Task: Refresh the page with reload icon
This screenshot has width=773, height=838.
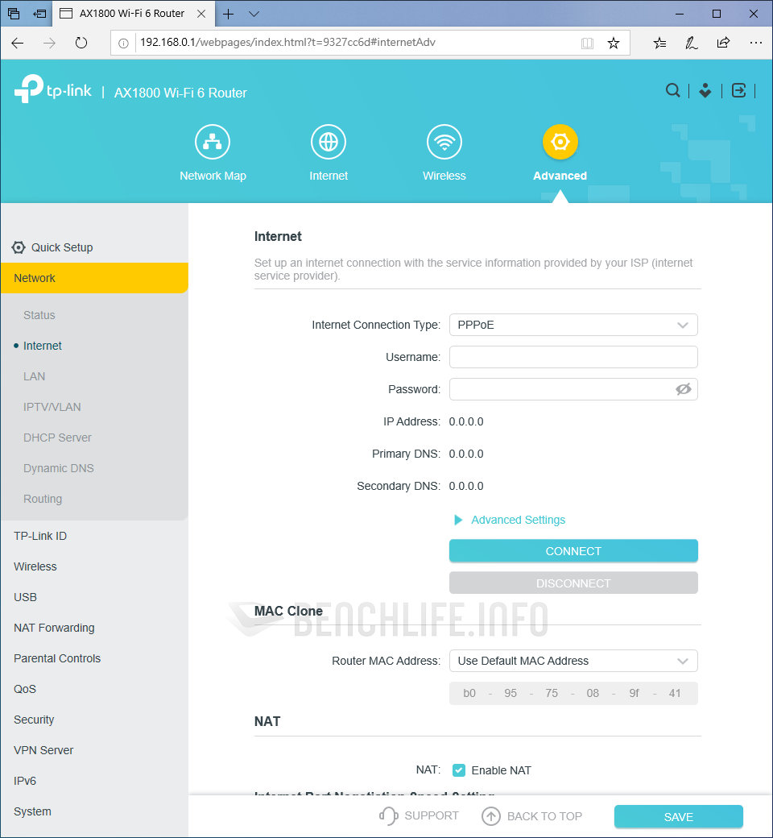Action: pyautogui.click(x=81, y=43)
